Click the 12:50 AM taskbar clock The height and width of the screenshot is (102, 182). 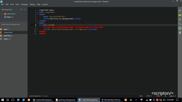(170, 100)
